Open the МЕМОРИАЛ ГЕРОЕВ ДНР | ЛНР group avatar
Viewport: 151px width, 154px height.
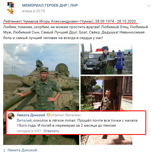click(11, 8)
